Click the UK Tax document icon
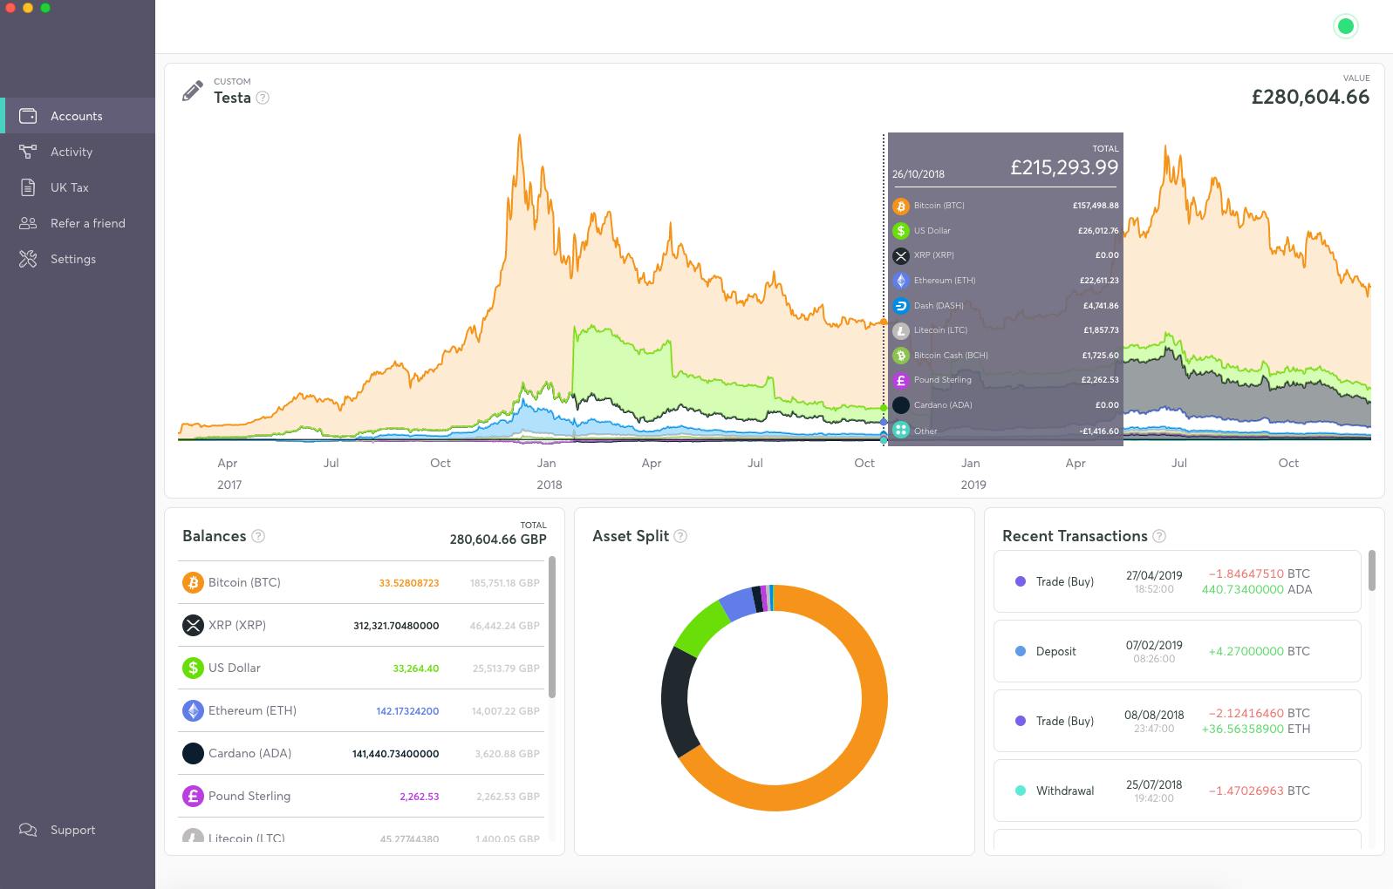Viewport: 1393px width, 889px height. [x=28, y=187]
